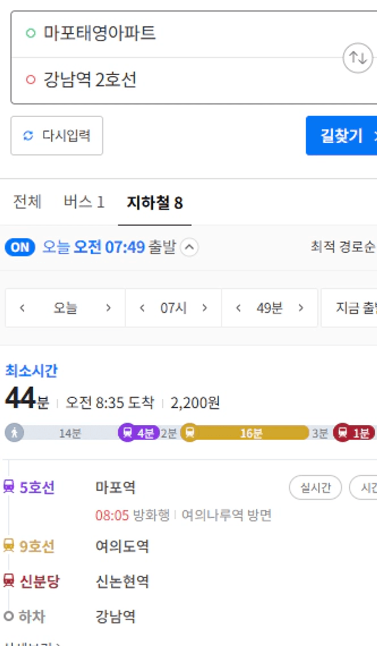Click the gold subway icon on the route bar
Screen dimensions: 377x646
(190, 432)
